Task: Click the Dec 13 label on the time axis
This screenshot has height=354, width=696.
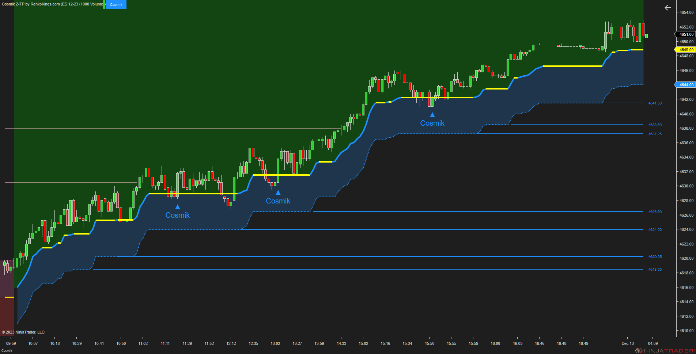Action: tap(628, 343)
